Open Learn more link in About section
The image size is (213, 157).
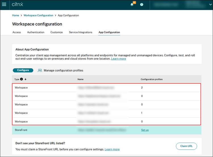[x=118, y=59]
